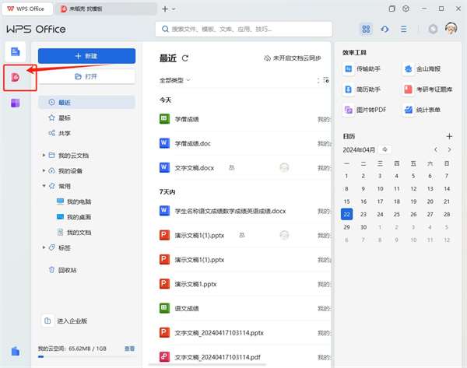The height and width of the screenshot is (368, 467).
Task: Open 我的电脑 in 常用
Action: [74, 202]
